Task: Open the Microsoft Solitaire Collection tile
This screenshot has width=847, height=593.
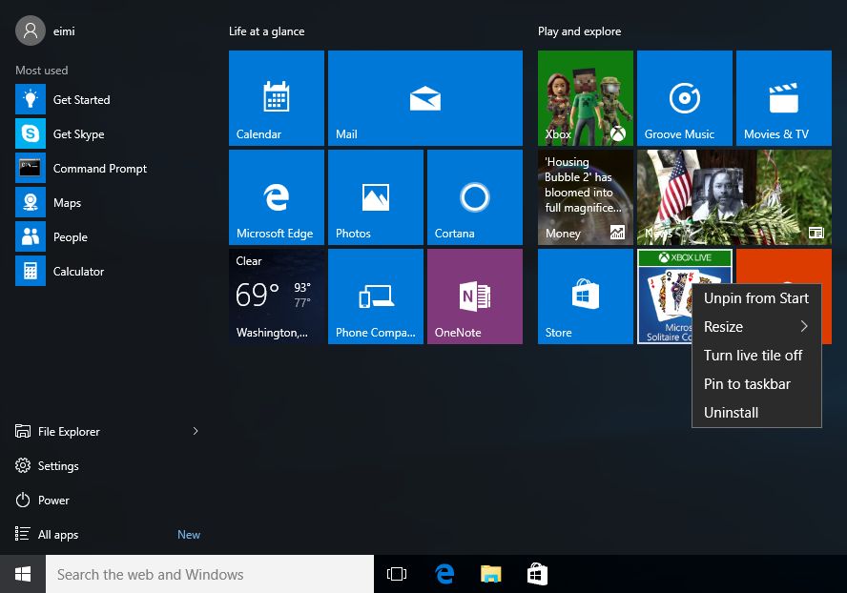Action: point(665,296)
